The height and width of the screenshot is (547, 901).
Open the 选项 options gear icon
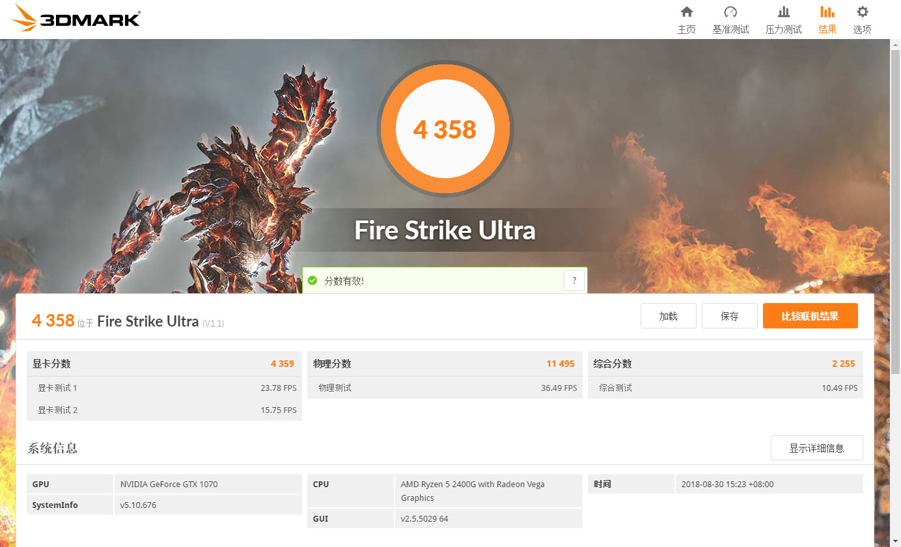click(x=863, y=12)
